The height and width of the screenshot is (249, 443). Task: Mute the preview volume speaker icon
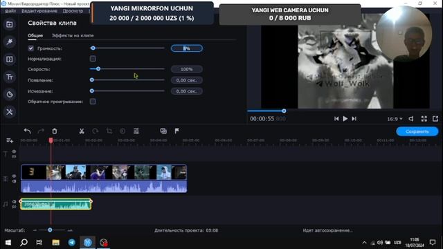coord(411,119)
